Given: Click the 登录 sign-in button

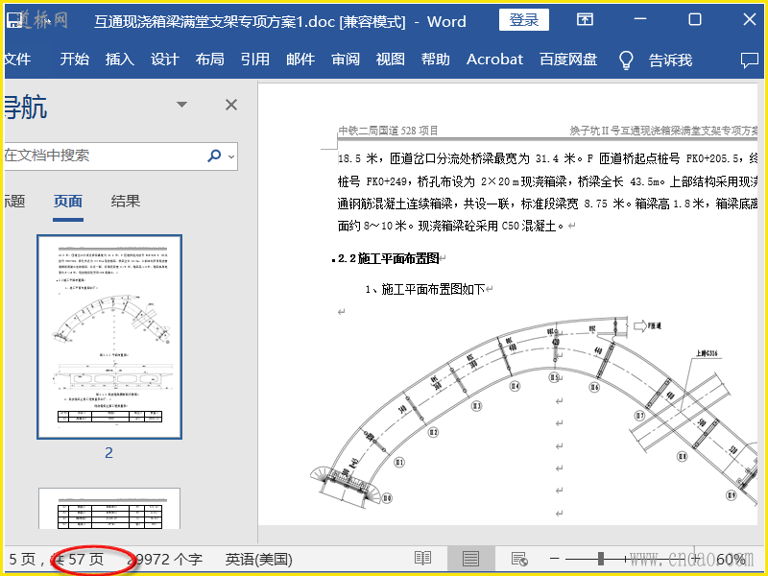Looking at the screenshot, I should coord(523,20).
